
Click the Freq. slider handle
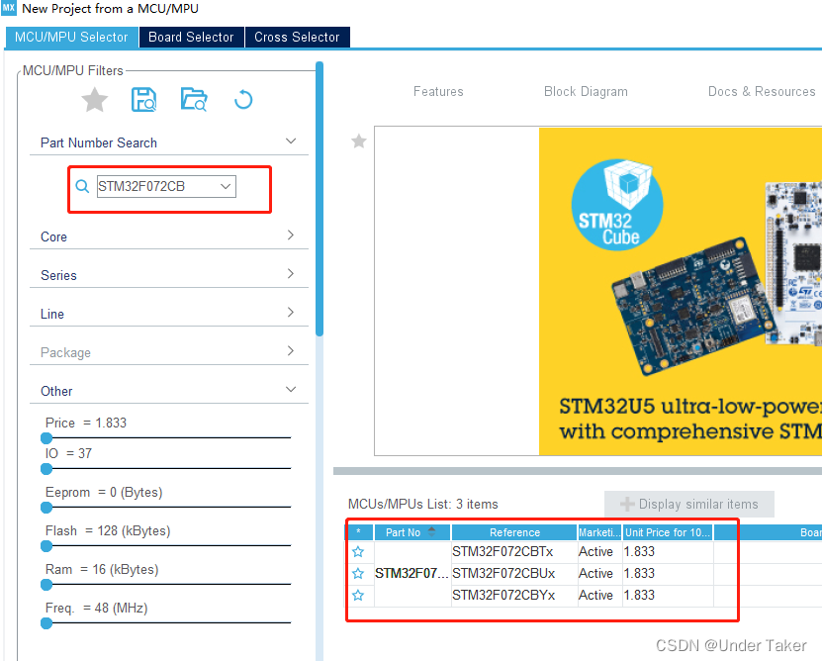click(x=46, y=623)
